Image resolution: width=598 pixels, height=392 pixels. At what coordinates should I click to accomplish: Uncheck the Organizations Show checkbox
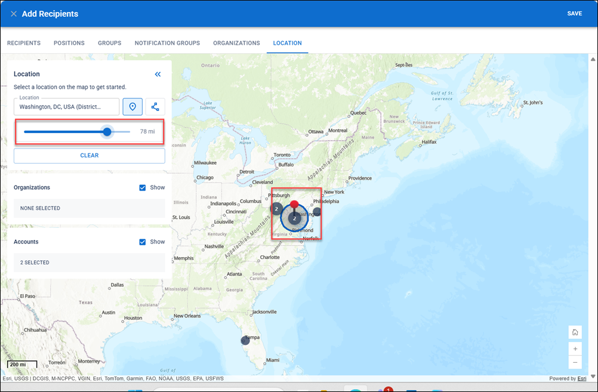(x=142, y=187)
